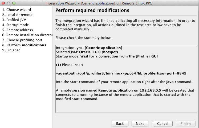
Task: Select step 5 Remote address
Action: [18, 30]
